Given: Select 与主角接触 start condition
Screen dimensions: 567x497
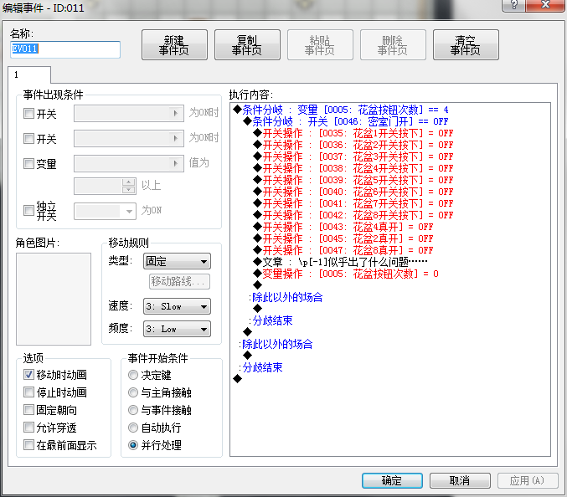Looking at the screenshot, I should click(133, 392).
